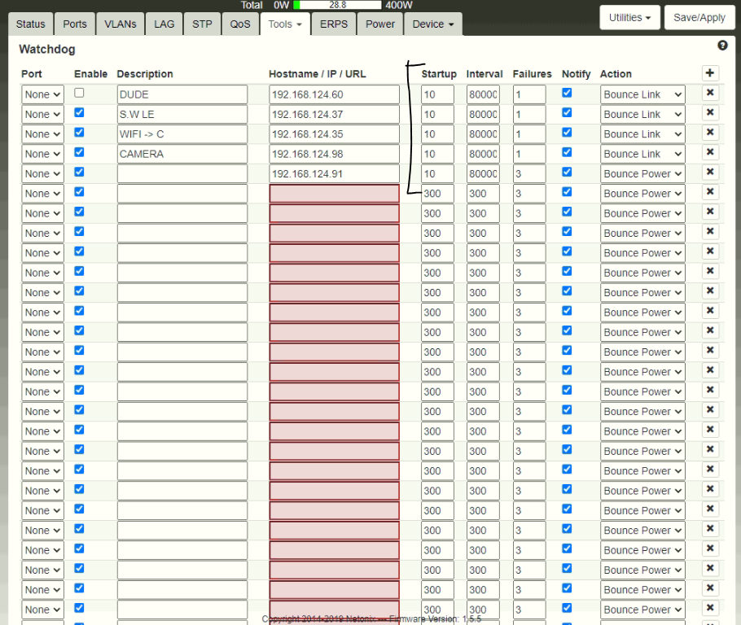Delete the DUDE watchdog row
Viewport: 741px width, 625px height.
[710, 94]
